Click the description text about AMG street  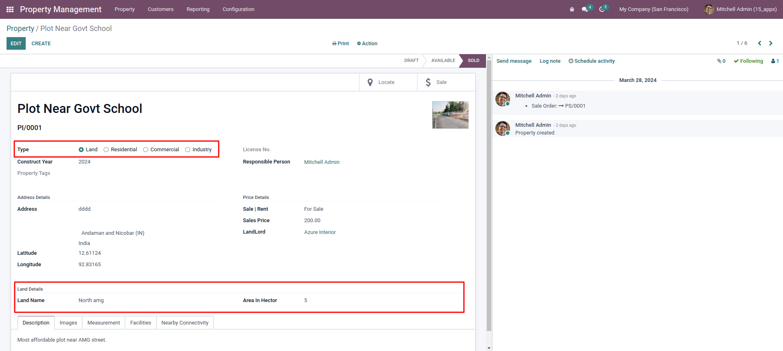(62, 340)
